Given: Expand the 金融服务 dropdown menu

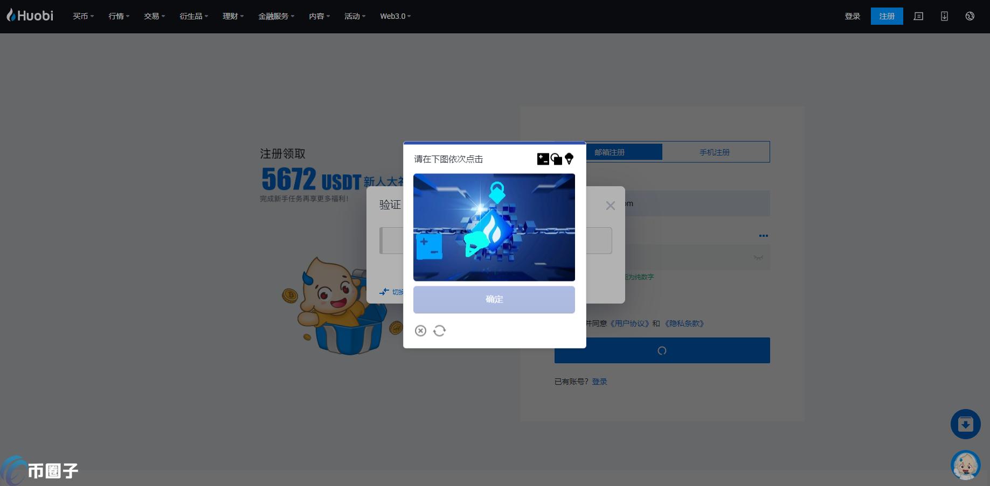Looking at the screenshot, I should [276, 16].
